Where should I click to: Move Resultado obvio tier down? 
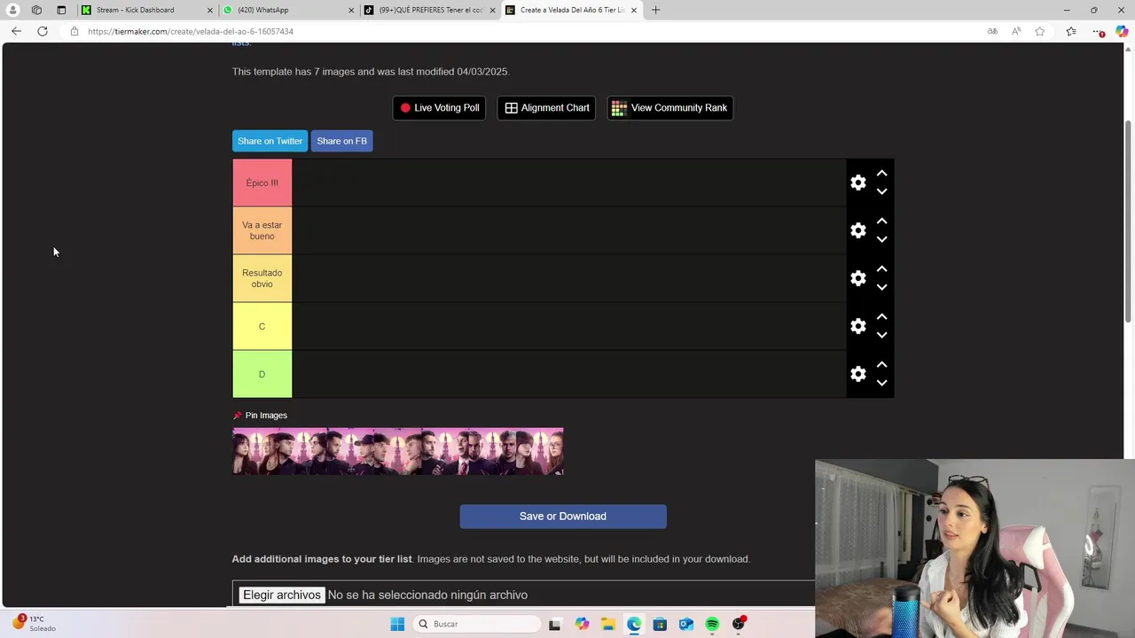(881, 287)
